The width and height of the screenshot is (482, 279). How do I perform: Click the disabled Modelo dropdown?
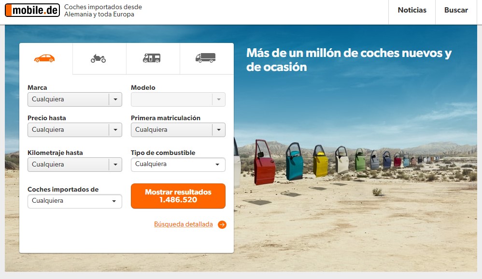[x=178, y=99]
